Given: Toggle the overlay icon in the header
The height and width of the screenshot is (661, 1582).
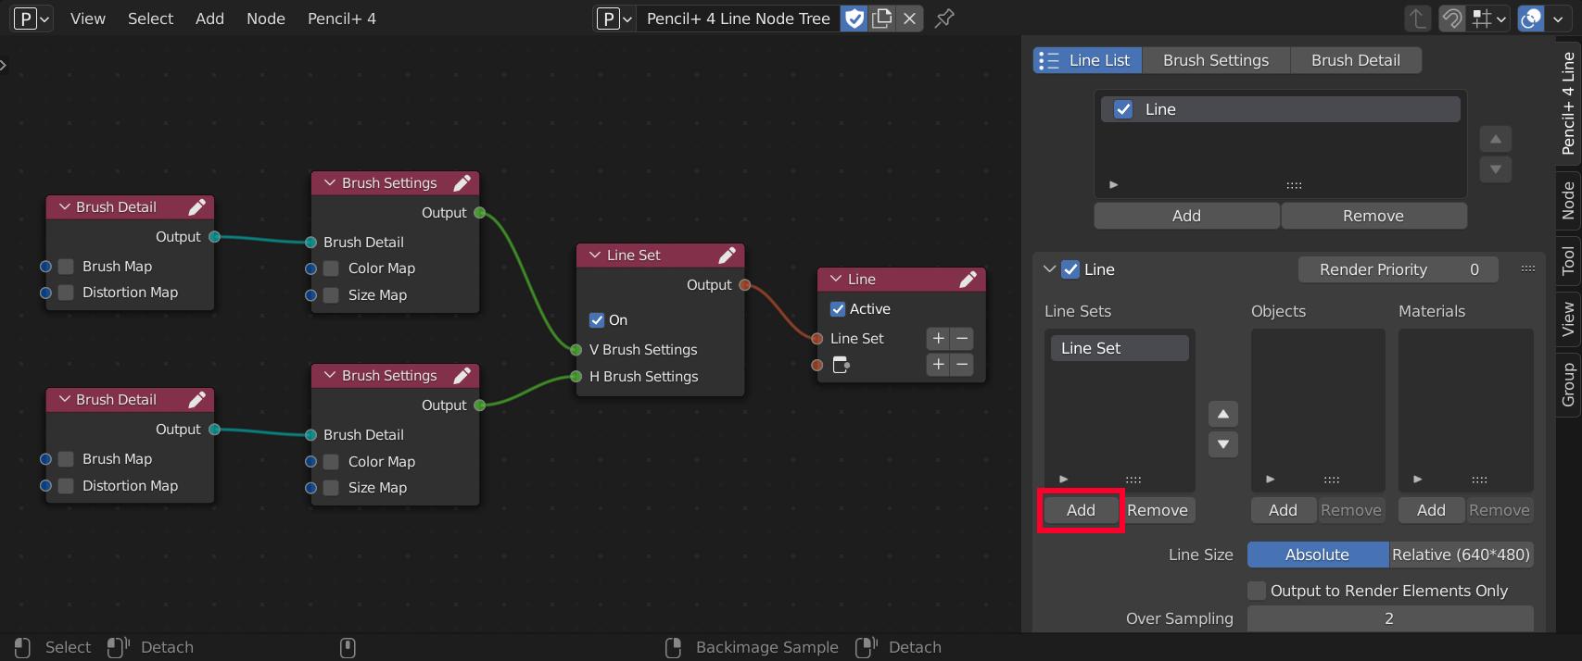Looking at the screenshot, I should click(1531, 19).
